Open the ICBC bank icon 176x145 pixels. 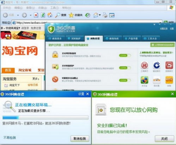pos(144,65)
